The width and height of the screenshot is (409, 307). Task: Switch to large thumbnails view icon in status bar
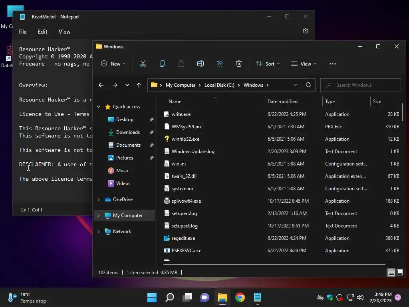(x=399, y=273)
